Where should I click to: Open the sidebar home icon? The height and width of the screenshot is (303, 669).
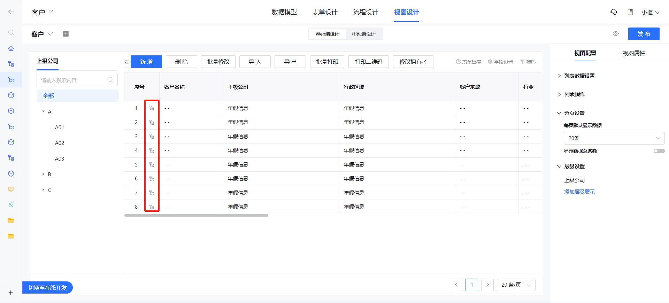coord(11,48)
